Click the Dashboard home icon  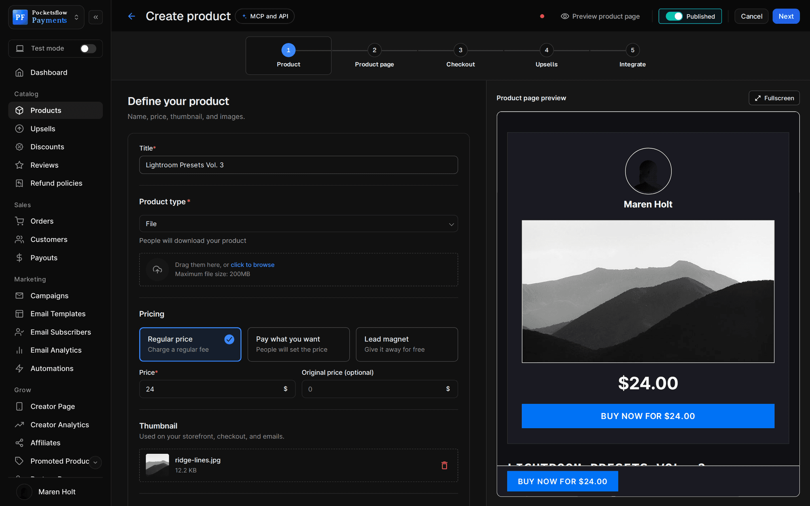[x=19, y=72]
